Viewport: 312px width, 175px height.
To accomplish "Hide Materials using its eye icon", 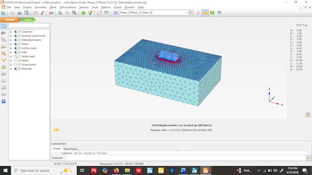I will (x=16, y=69).
